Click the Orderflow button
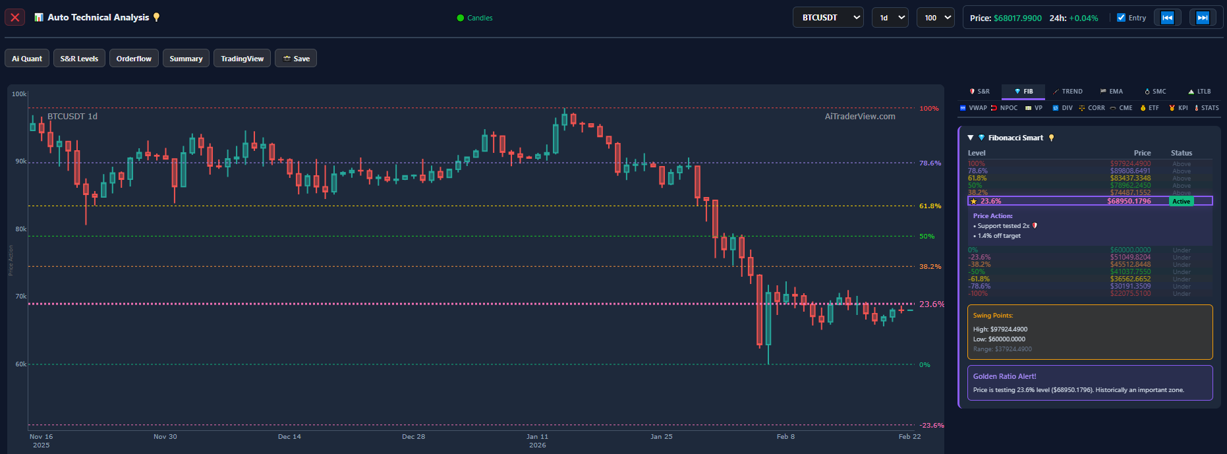Screen dimensions: 1227x454 coord(134,59)
